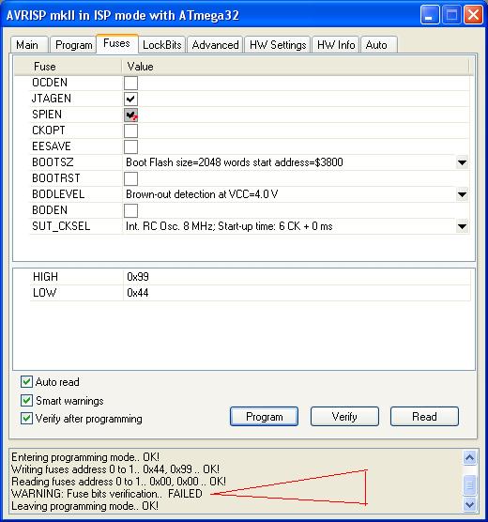Expand the BOOTSZ dropdown arrow
Viewport: 488px width, 522px height.
(462, 162)
